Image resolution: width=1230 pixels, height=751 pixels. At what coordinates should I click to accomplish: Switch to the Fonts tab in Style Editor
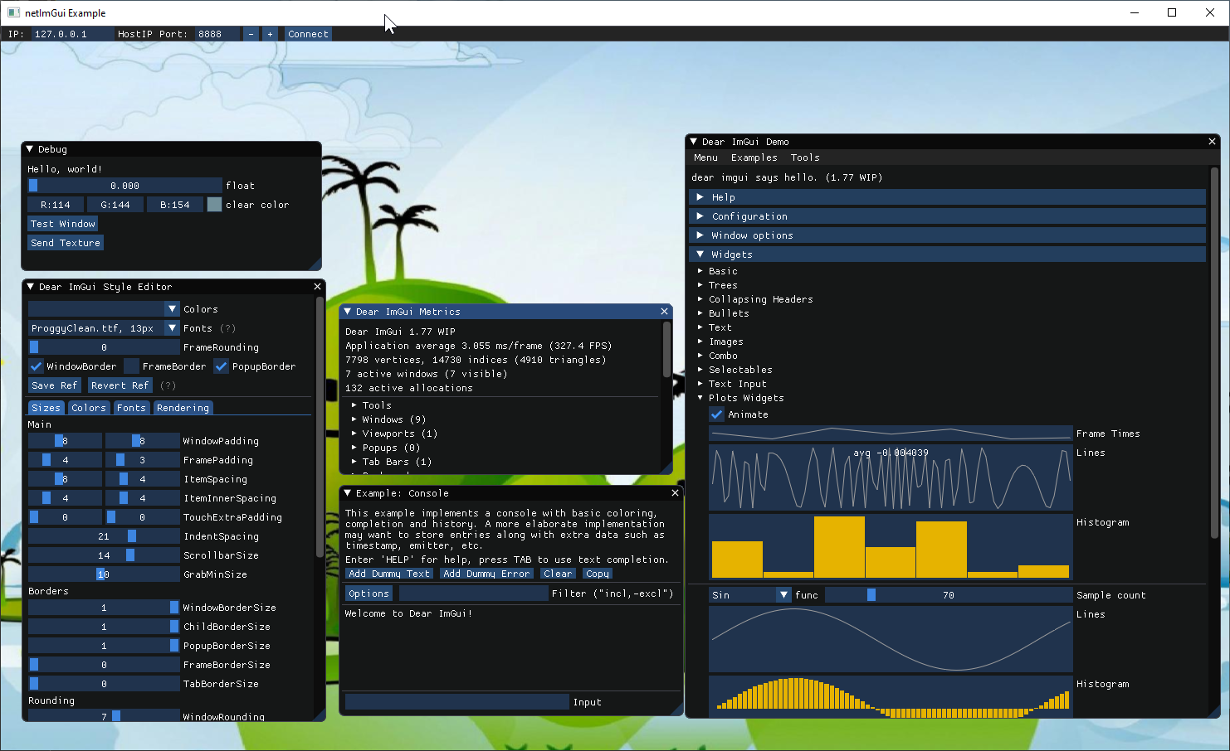tap(131, 408)
